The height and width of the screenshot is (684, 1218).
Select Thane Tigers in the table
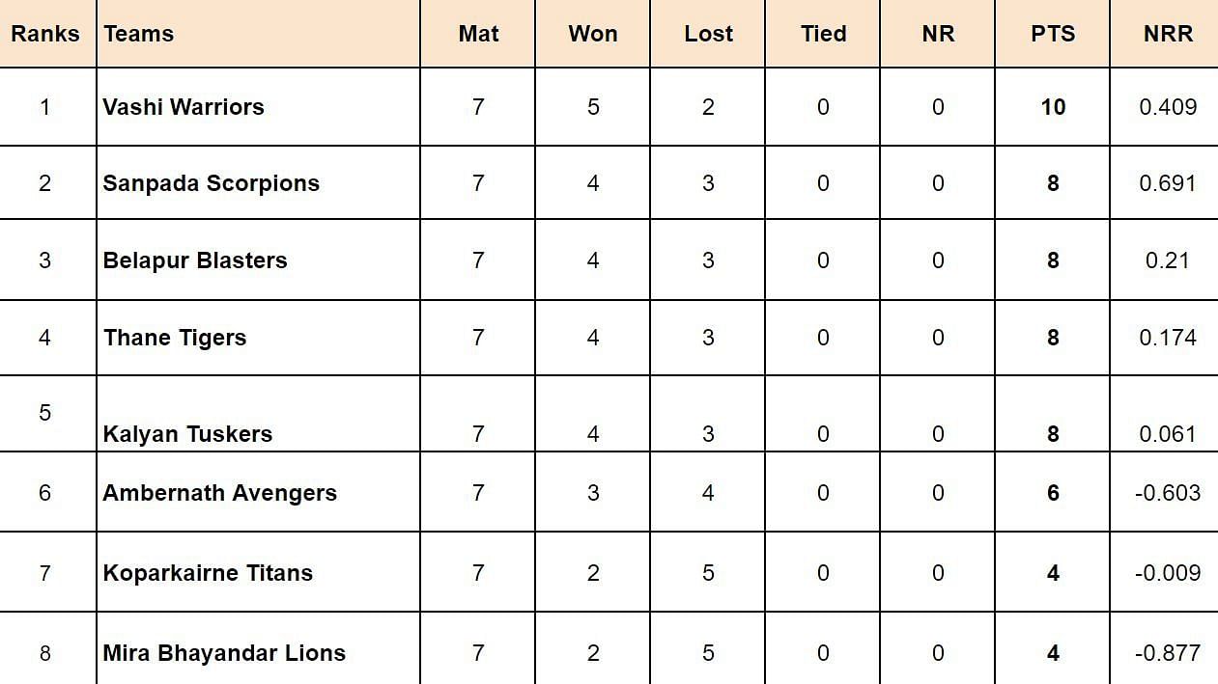pyautogui.click(x=175, y=338)
